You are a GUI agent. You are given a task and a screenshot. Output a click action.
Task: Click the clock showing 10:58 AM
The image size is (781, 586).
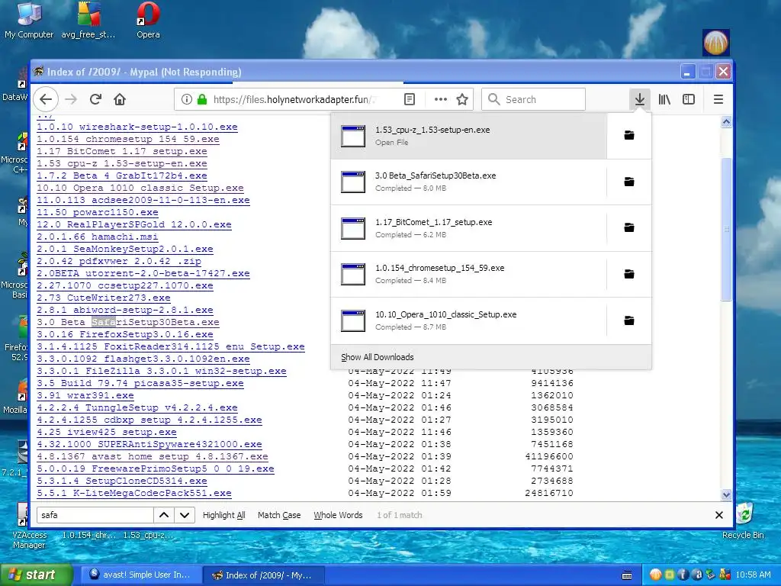tap(753, 575)
